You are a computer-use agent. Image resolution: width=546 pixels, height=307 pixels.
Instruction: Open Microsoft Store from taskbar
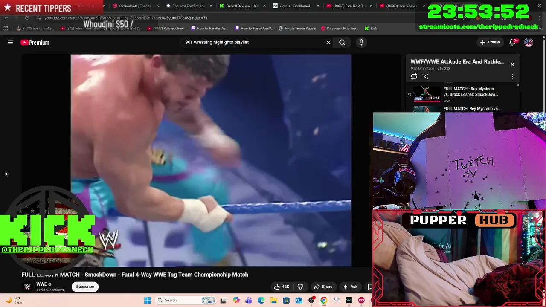286,300
